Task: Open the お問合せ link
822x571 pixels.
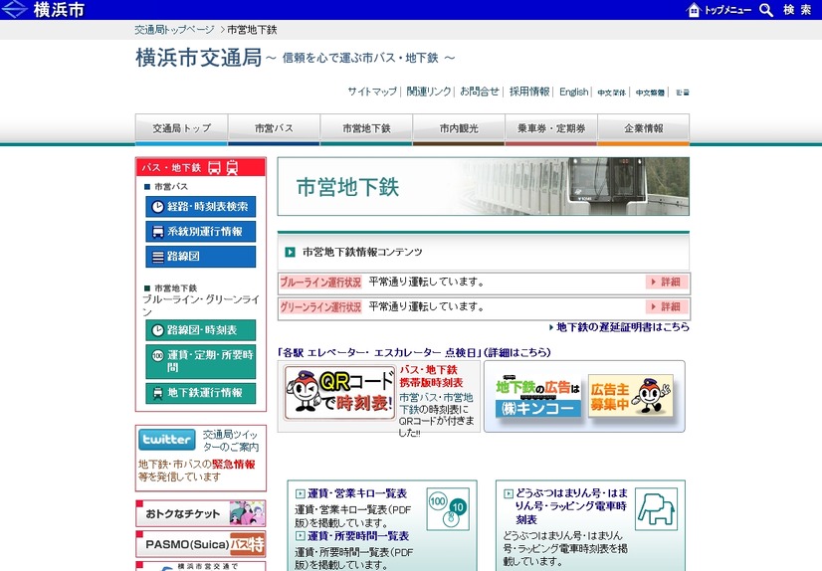Action: 479,92
